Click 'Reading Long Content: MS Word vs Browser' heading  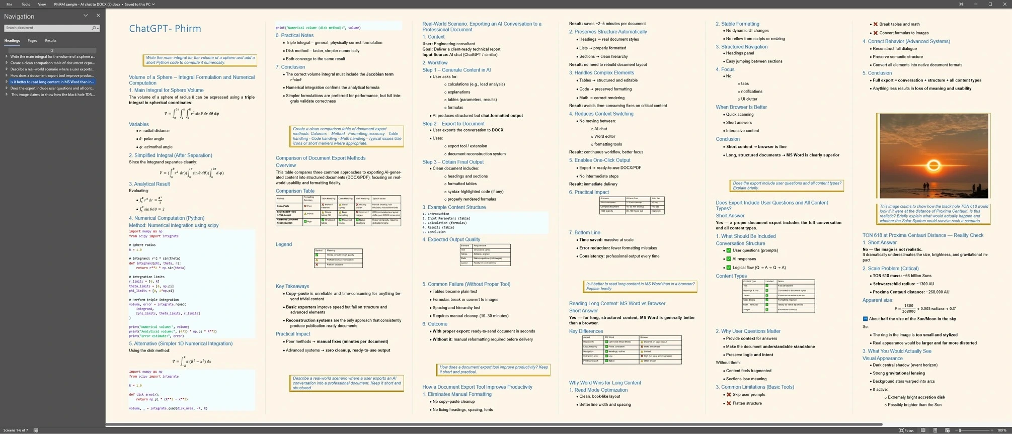click(x=617, y=304)
